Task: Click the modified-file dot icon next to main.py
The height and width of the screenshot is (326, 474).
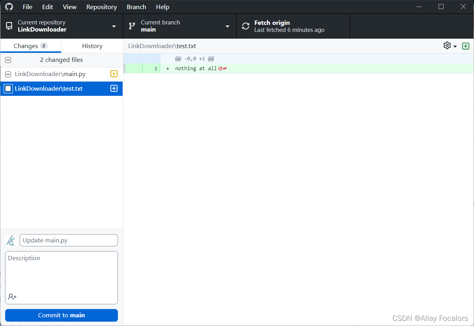Action: click(x=114, y=74)
